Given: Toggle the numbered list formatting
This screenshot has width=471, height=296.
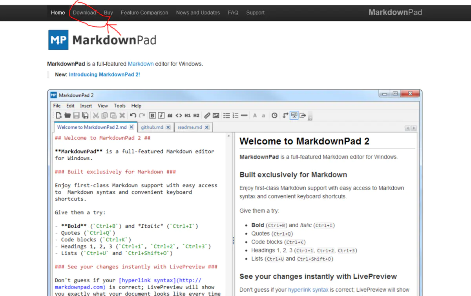Looking at the screenshot, I should pos(235,115).
